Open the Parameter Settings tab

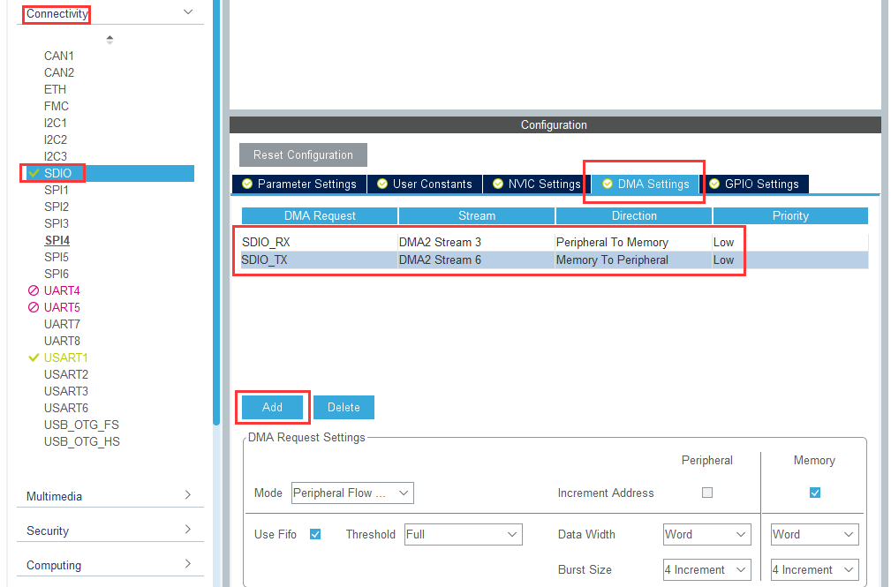(299, 184)
